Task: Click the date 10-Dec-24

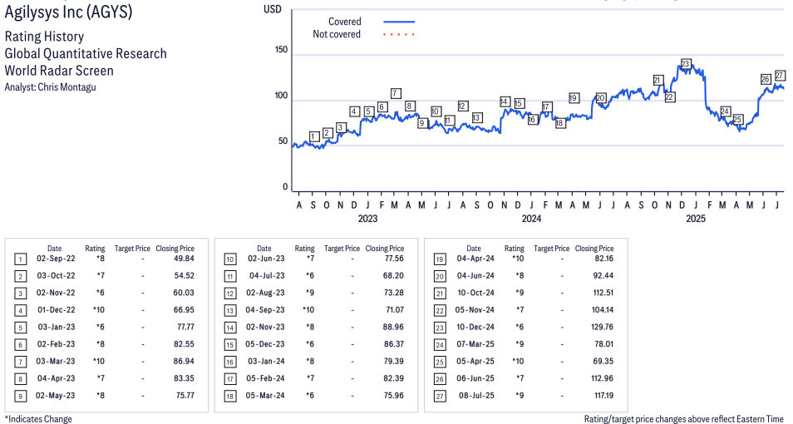Action: tap(475, 327)
